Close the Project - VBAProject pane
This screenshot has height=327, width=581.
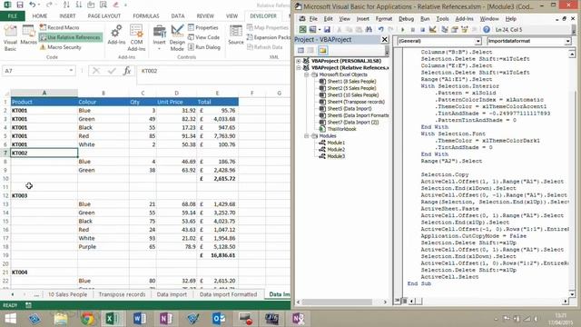[385, 39]
